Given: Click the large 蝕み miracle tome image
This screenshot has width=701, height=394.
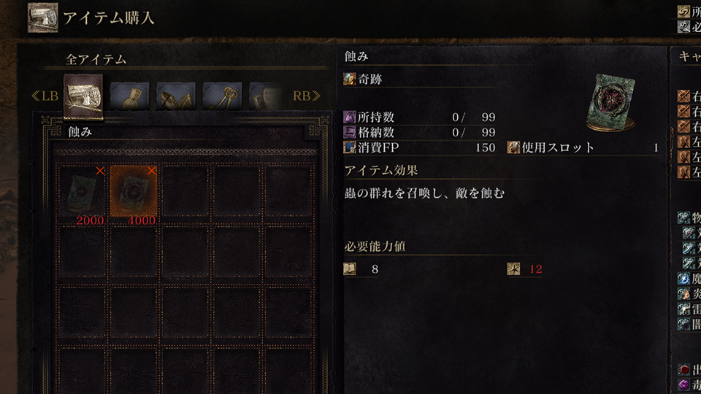Looking at the screenshot, I should pyautogui.click(x=611, y=103).
